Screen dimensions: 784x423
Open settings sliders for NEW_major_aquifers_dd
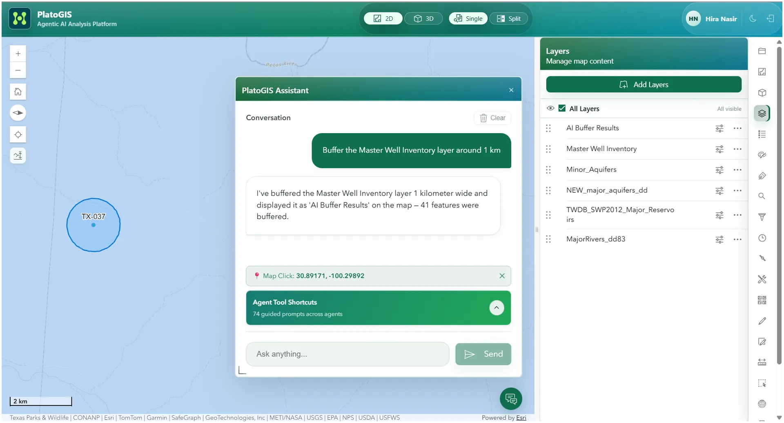pos(719,191)
